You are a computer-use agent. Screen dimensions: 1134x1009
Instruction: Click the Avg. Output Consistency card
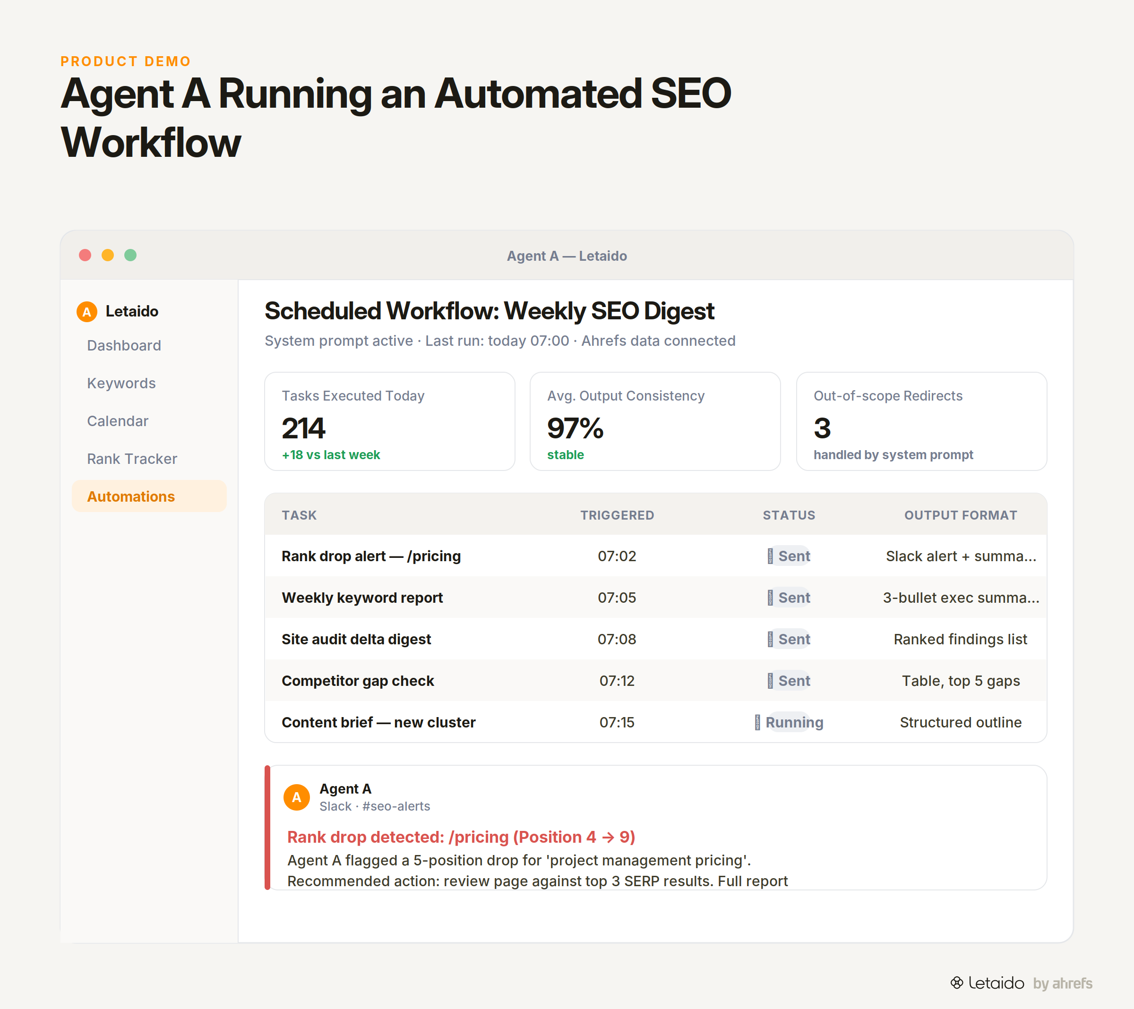[655, 421]
